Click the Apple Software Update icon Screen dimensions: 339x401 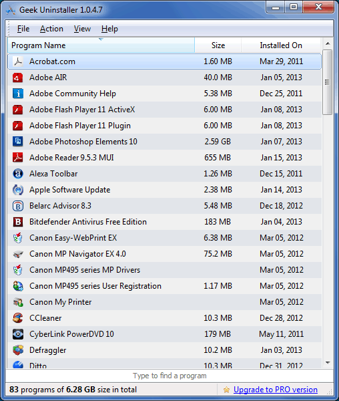coord(18,190)
